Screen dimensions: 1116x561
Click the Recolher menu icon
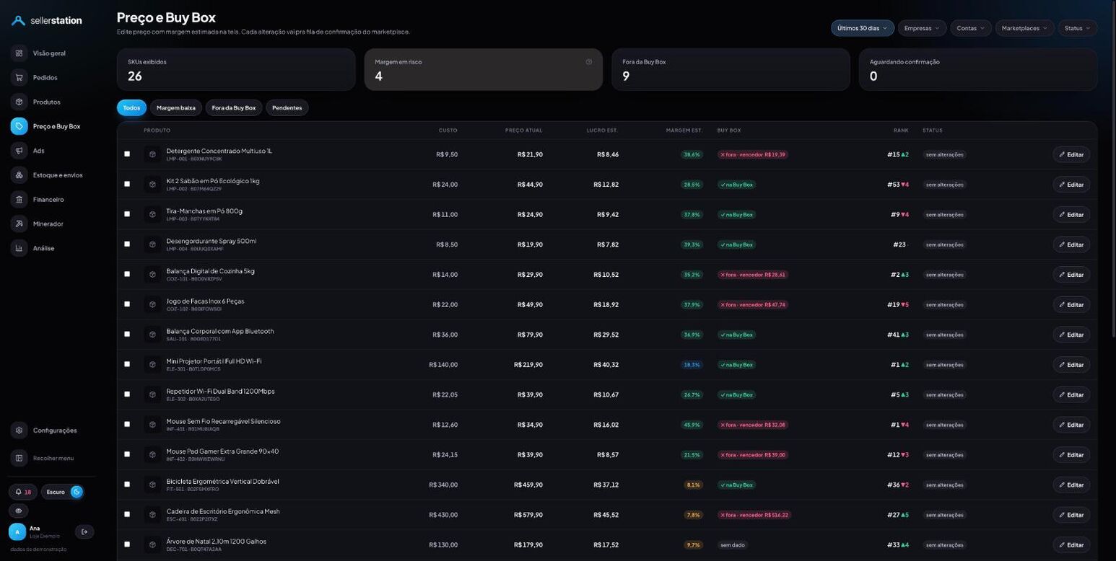[19, 458]
